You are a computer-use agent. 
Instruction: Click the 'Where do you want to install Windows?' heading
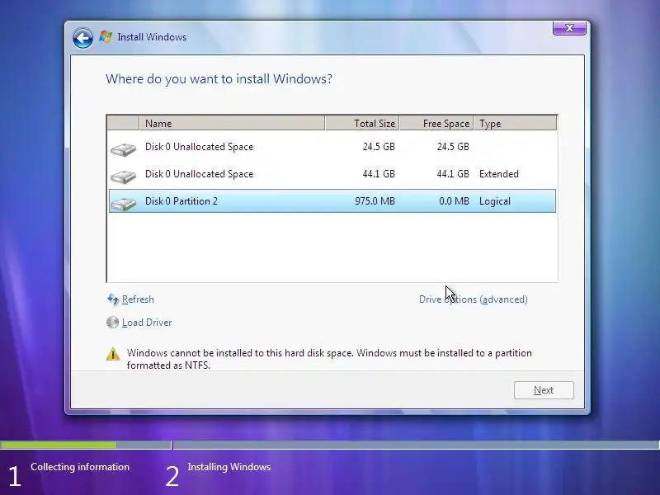(x=219, y=79)
